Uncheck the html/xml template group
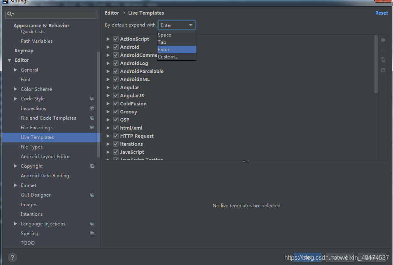Screen dimensions: 393x265 pyautogui.click(x=116, y=128)
